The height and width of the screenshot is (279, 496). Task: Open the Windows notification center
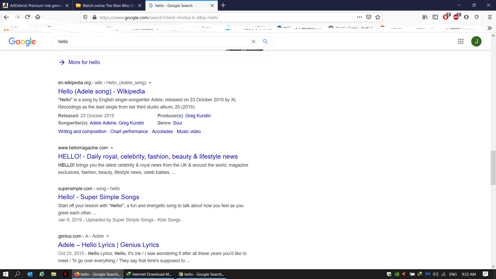tap(485, 274)
